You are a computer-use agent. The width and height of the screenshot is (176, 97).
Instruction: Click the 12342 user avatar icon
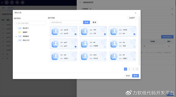[x=114, y=31]
